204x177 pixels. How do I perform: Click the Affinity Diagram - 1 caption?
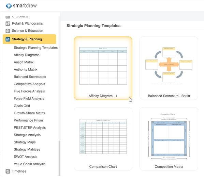(x=103, y=96)
